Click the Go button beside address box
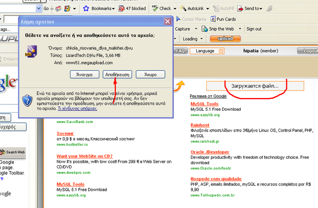Screen dimensions: 318x208 coord(46,8)
